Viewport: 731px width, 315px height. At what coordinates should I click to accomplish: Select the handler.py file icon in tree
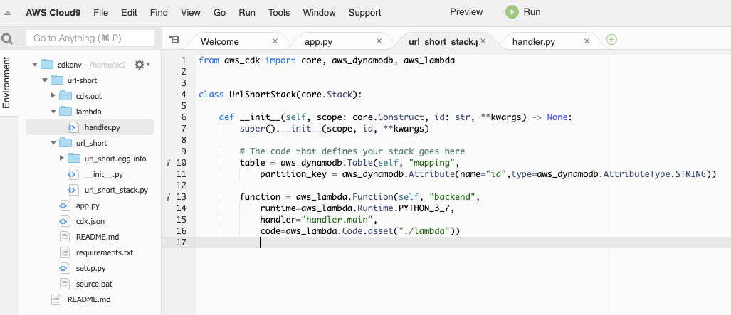coord(73,127)
